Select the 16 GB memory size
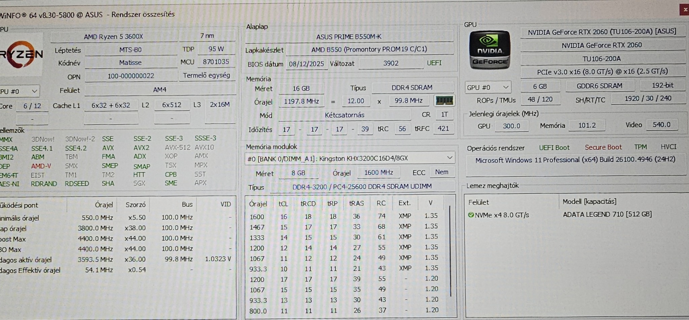 (301, 88)
